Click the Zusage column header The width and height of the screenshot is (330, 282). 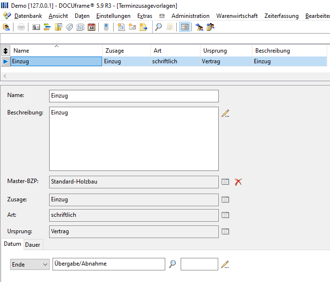coord(127,51)
